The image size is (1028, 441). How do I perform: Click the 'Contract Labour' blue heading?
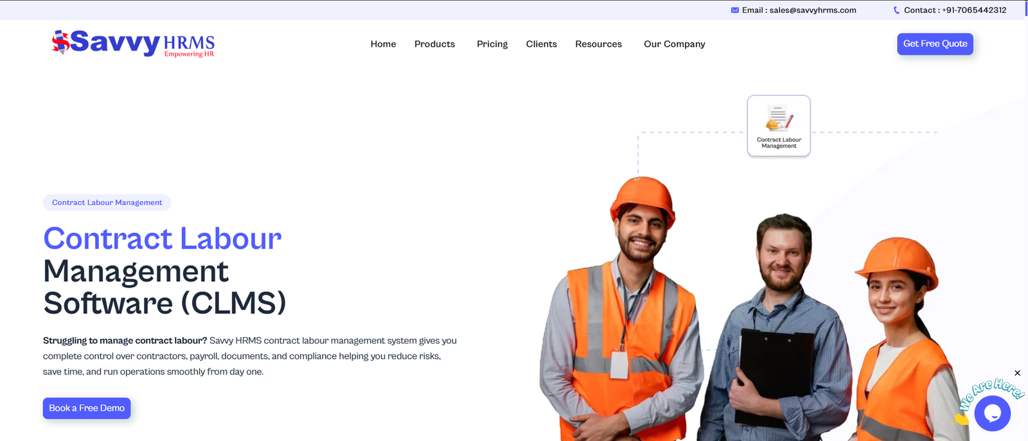(163, 238)
